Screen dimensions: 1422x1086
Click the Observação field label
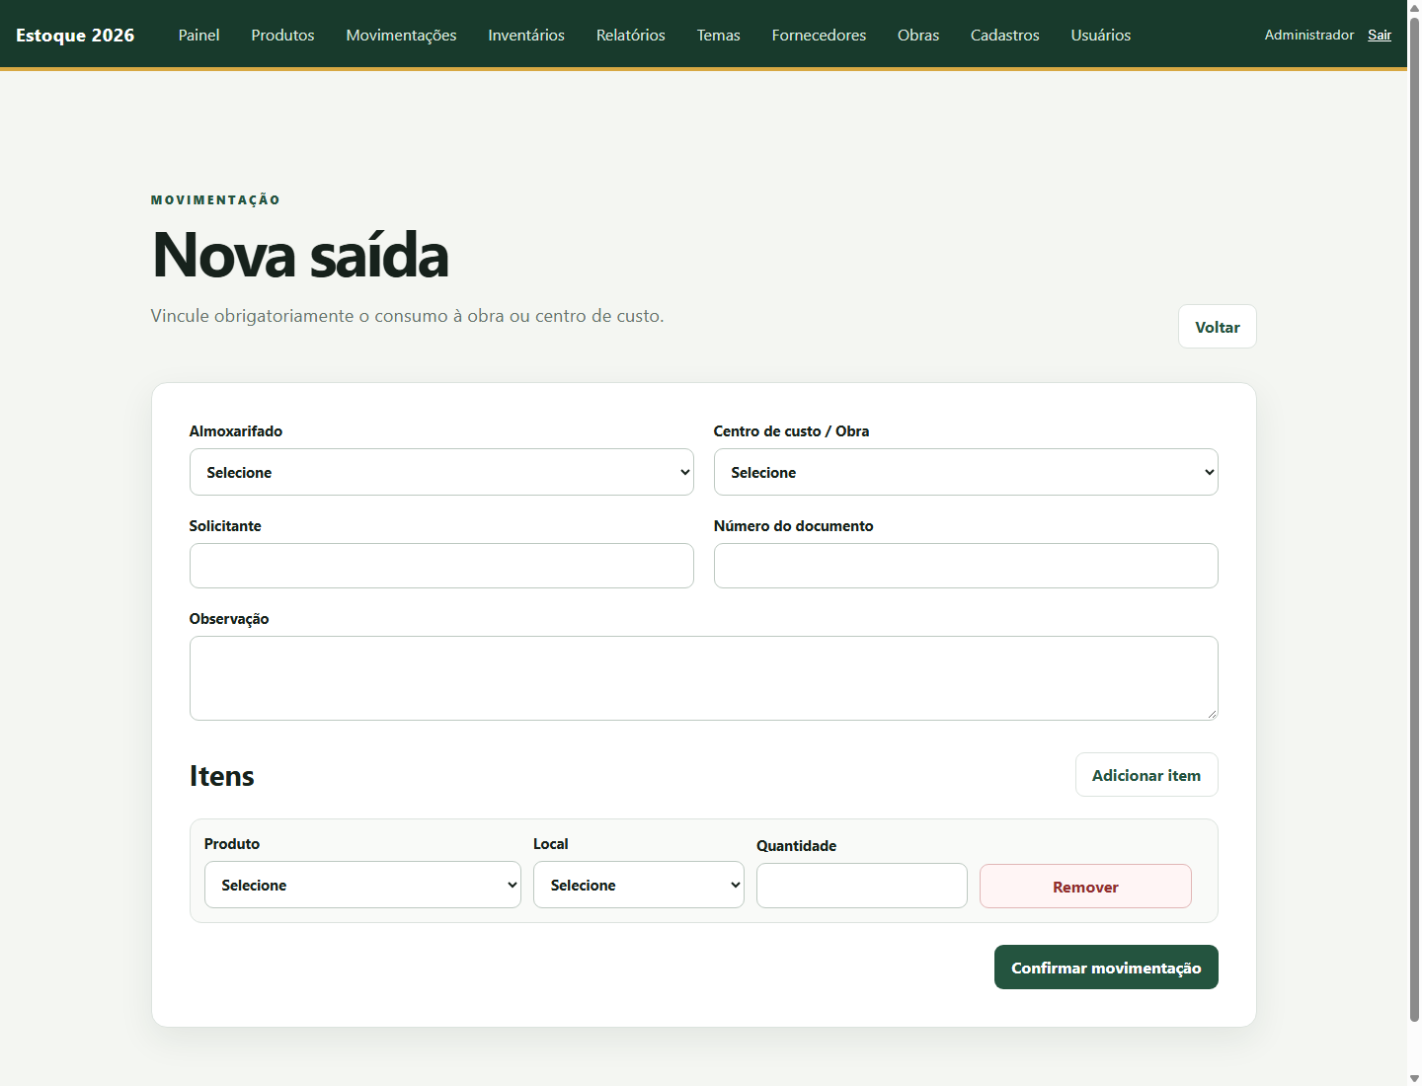229,619
